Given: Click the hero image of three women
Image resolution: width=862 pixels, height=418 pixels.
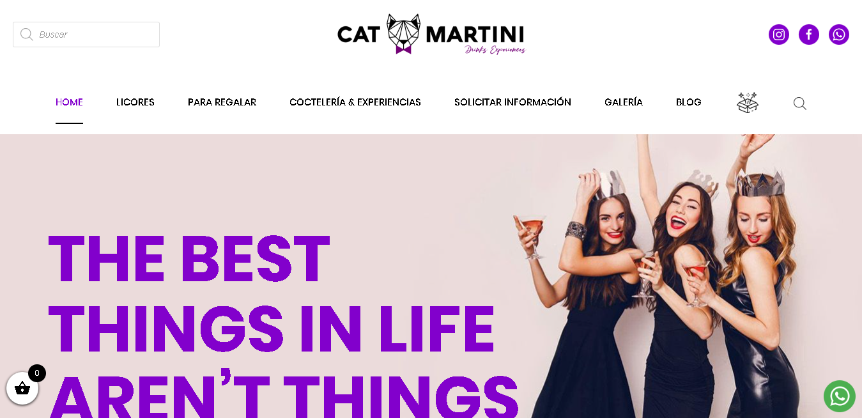Looking at the screenshot, I should point(658,276).
